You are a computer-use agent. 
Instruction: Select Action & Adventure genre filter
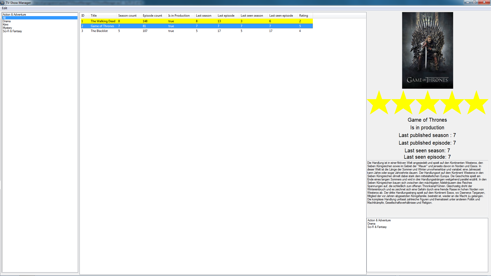(x=14, y=15)
